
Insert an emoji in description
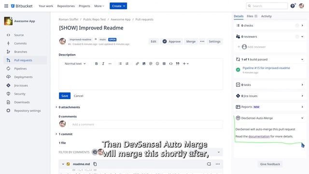point(157,63)
